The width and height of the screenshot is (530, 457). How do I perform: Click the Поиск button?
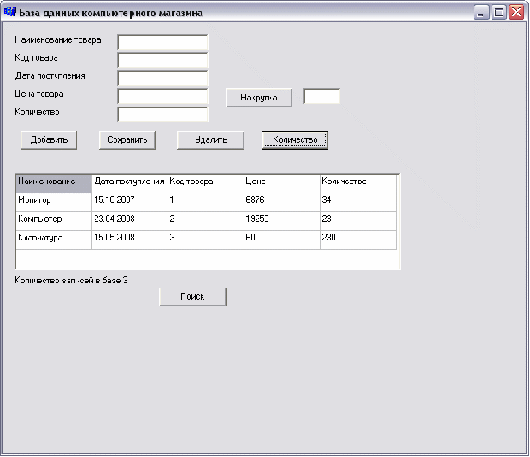click(x=192, y=297)
